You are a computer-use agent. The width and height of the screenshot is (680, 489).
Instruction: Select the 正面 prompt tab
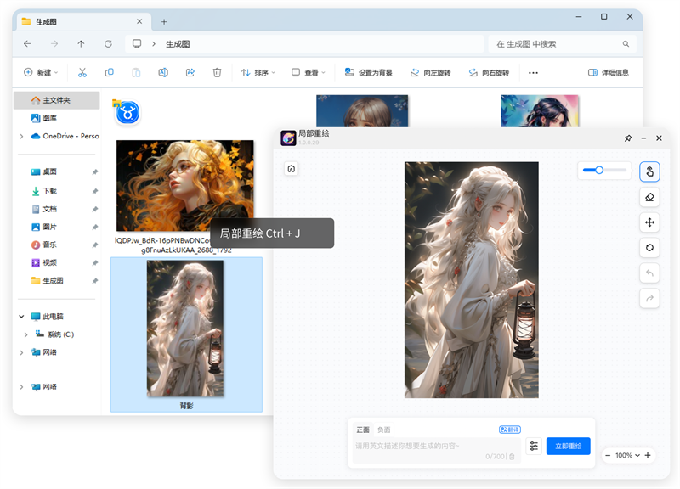click(363, 429)
